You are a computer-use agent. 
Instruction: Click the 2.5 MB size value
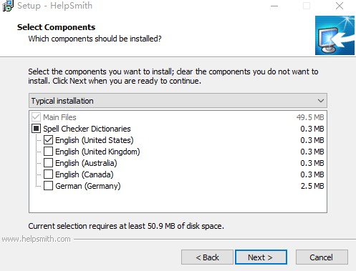tap(312, 186)
